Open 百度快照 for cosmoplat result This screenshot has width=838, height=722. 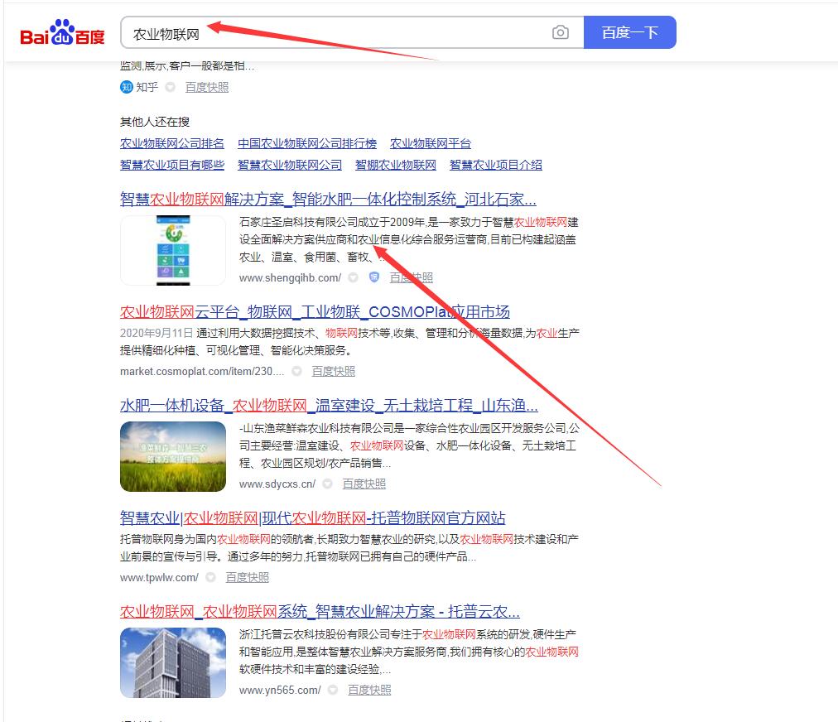[x=334, y=371]
